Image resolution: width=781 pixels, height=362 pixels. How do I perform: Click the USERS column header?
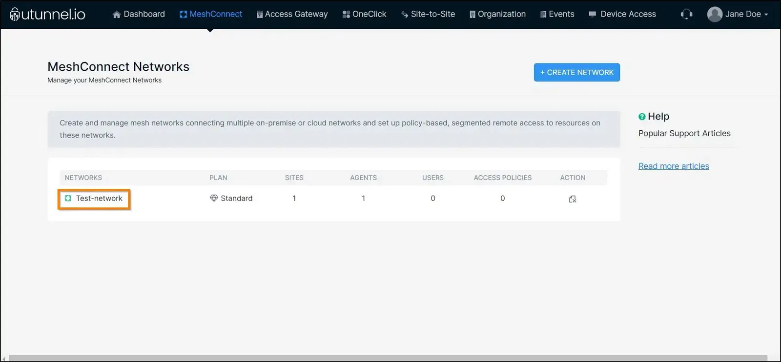pos(433,178)
